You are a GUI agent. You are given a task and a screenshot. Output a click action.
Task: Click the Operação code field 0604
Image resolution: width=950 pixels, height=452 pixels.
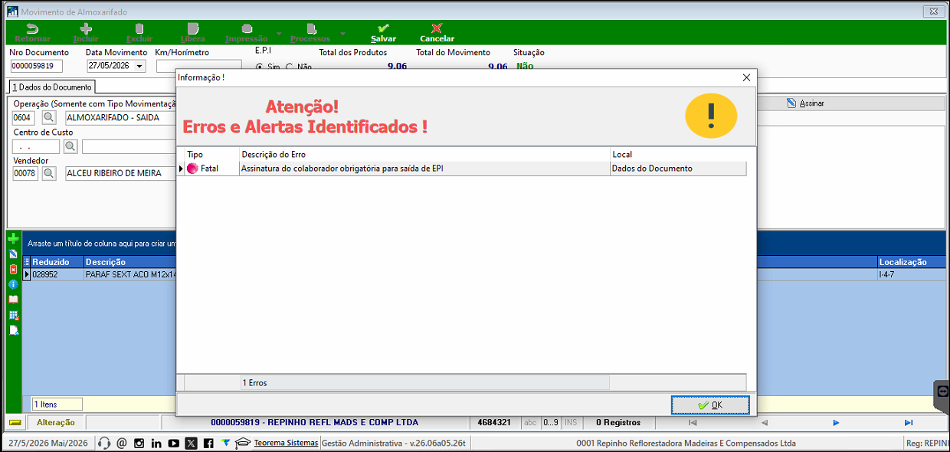[x=23, y=117]
